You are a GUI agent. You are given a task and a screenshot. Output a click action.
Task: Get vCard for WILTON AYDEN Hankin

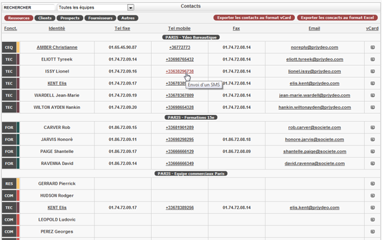pos(373,107)
